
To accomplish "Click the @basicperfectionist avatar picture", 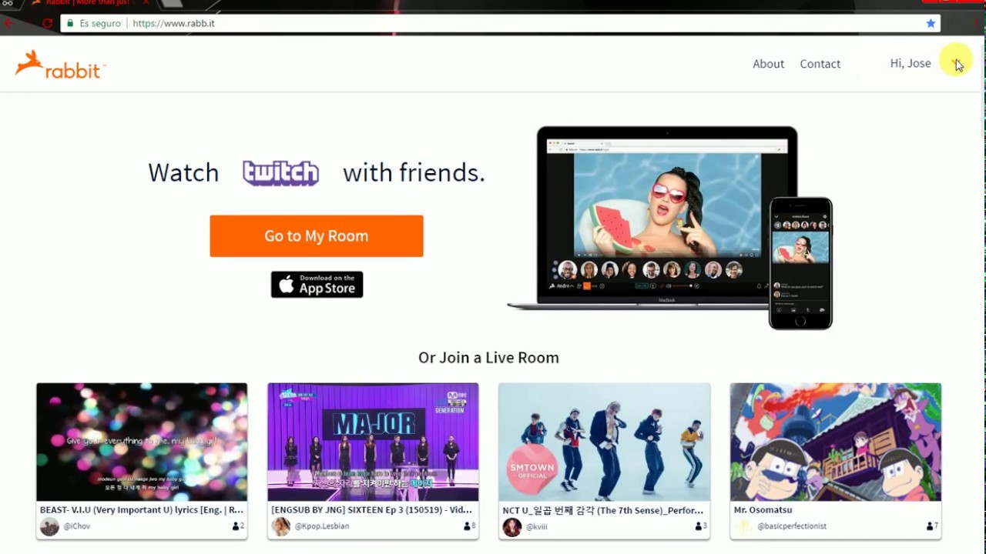I will pos(743,526).
